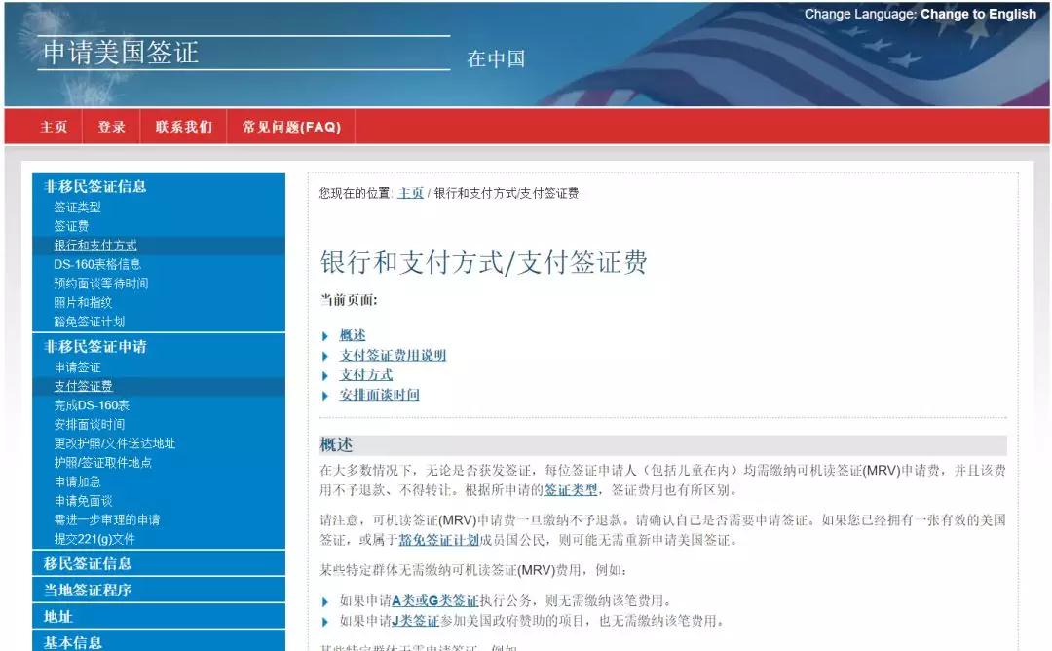The width and height of the screenshot is (1052, 651).
Task: Open the 支付签证费用说明 anchor link
Action: point(393,355)
